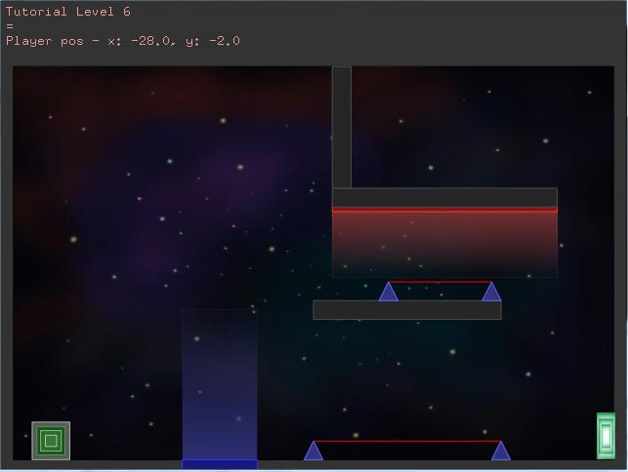Click the left blue spike on the gray platform

(x=389, y=292)
